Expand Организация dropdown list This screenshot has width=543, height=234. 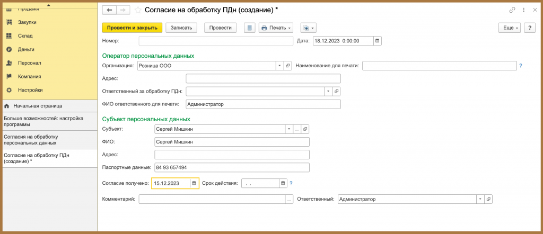(x=280, y=66)
